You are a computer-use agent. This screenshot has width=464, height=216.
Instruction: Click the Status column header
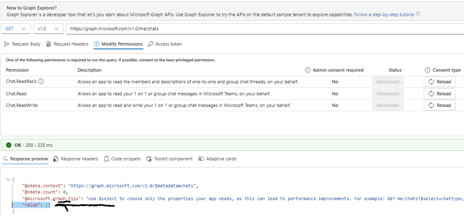[x=395, y=70]
